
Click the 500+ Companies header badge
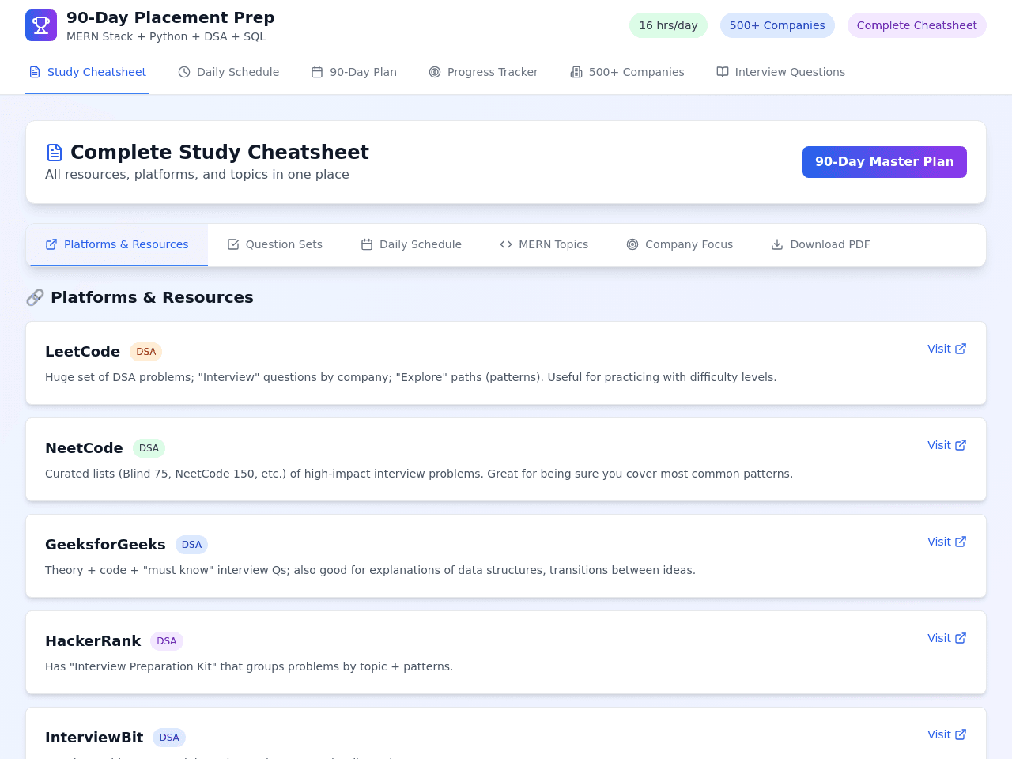coord(777,25)
